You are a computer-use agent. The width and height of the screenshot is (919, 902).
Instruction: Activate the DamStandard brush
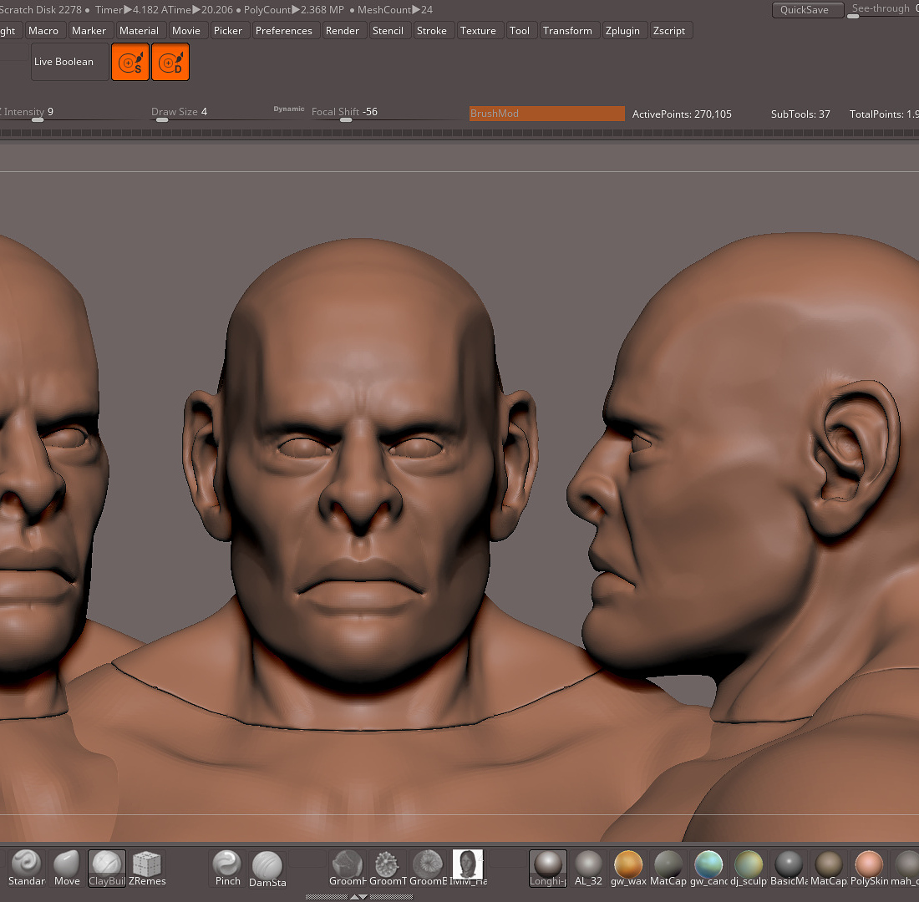click(267, 868)
